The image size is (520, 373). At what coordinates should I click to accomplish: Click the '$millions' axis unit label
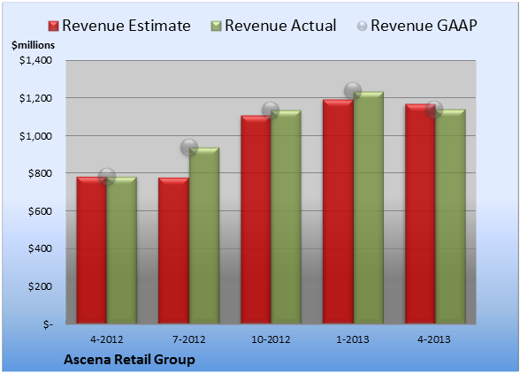(33, 45)
